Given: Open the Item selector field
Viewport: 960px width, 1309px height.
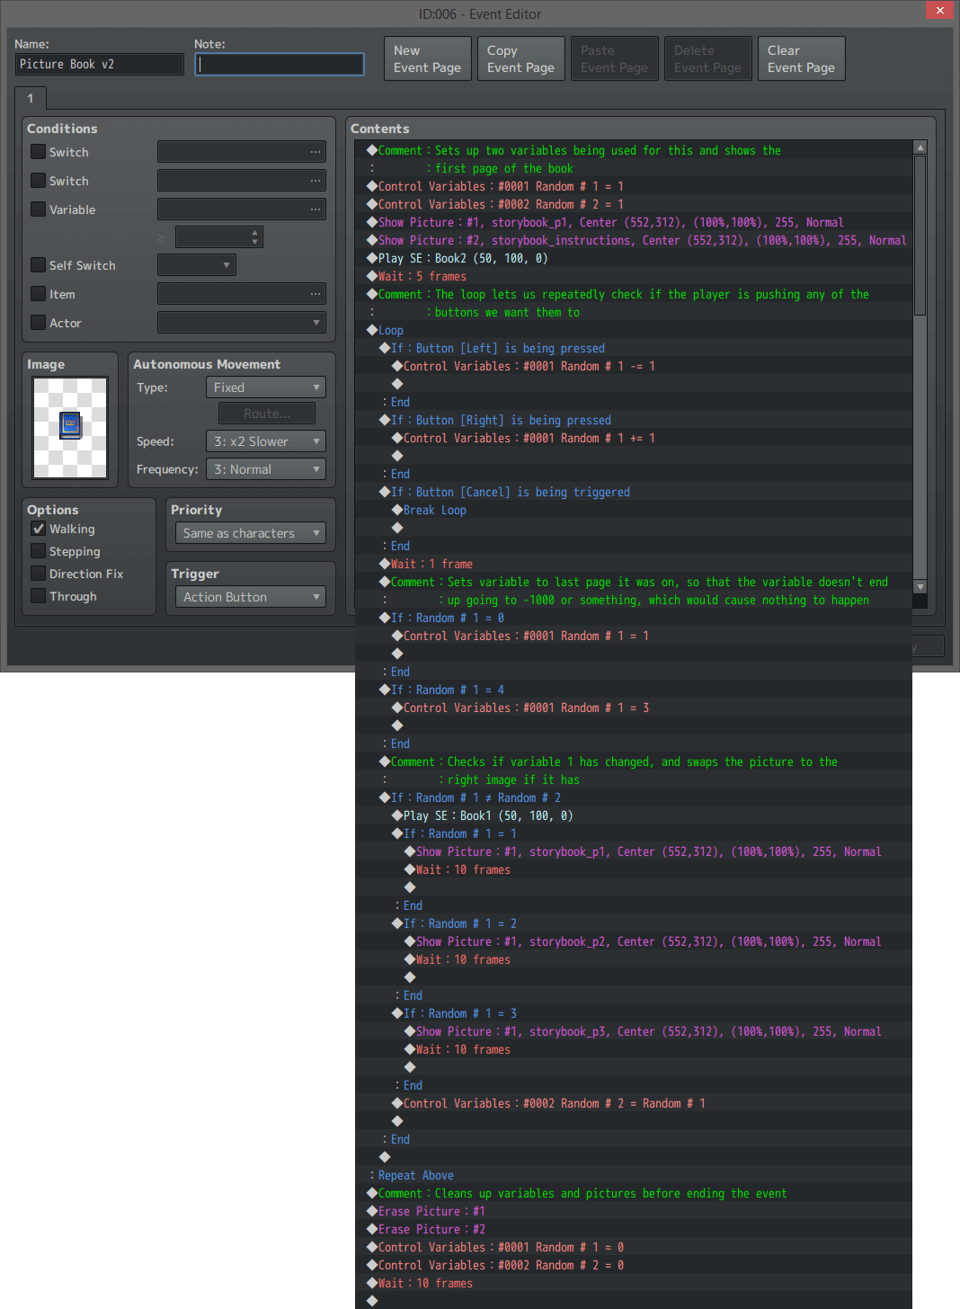Looking at the screenshot, I should click(x=242, y=294).
